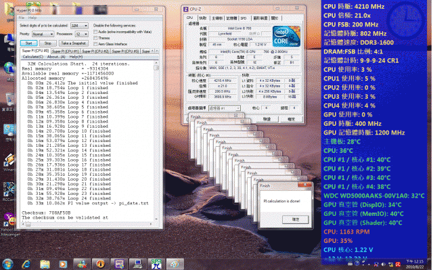
Task: Launch the Yahoo! Messenger desktop shortcut
Action: coord(9,224)
